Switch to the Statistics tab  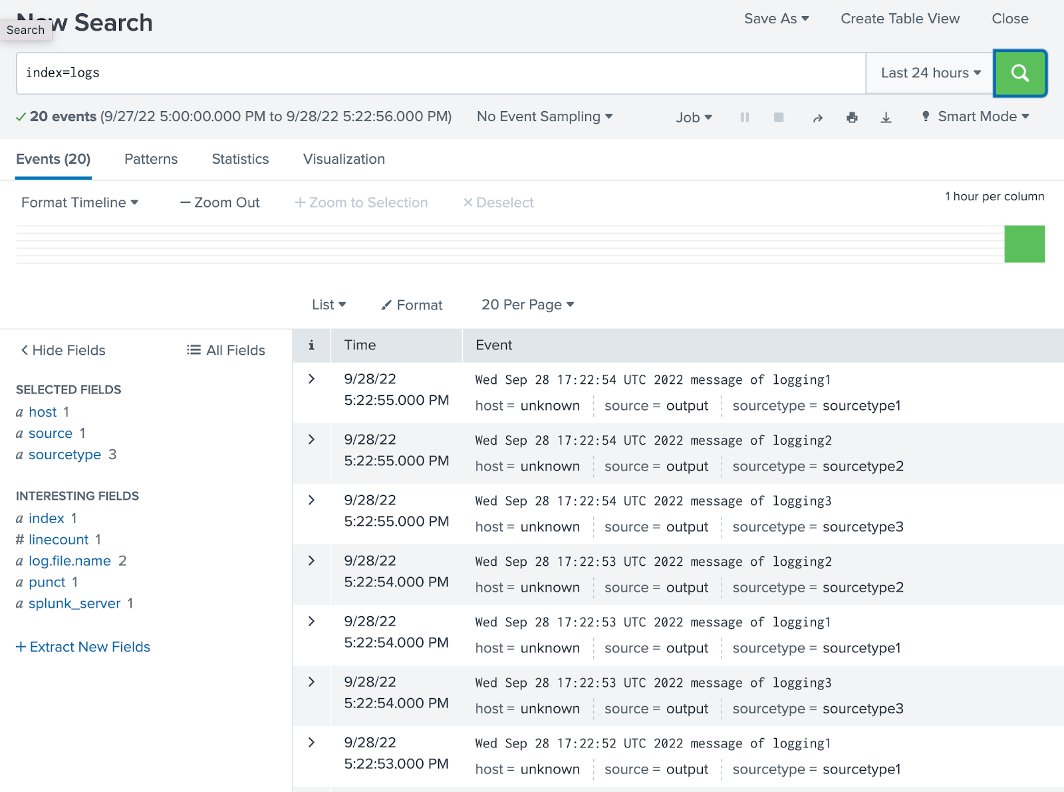click(x=240, y=159)
